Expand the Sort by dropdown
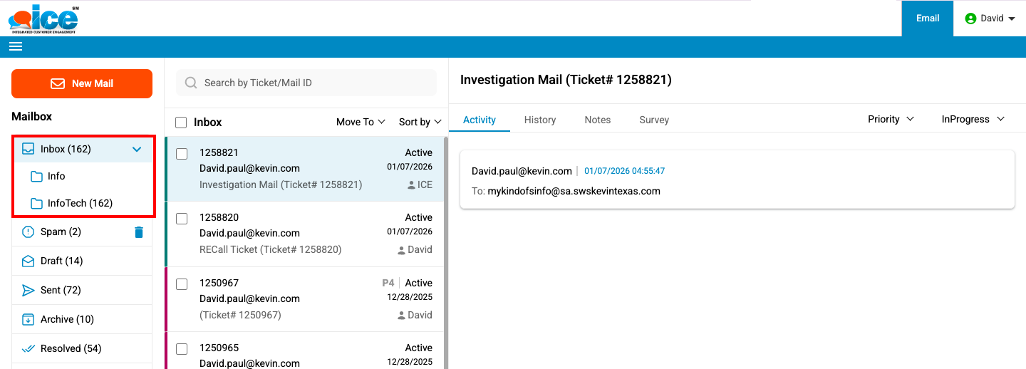The image size is (1026, 369). point(420,123)
